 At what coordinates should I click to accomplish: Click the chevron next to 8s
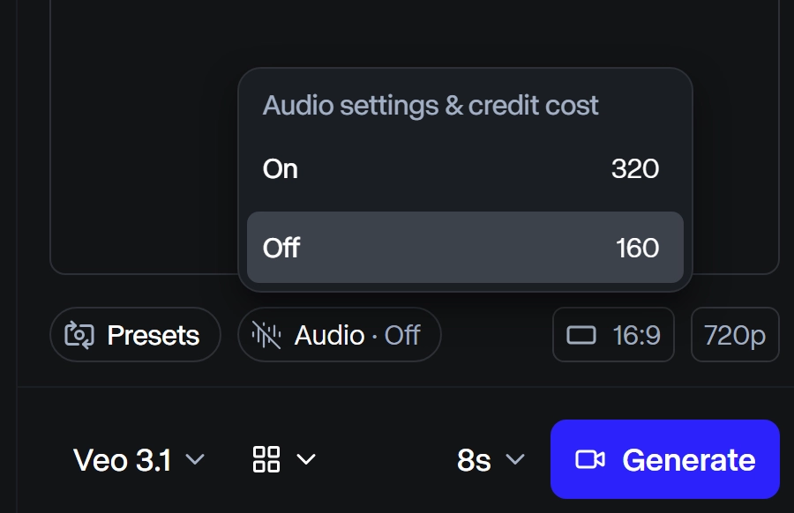click(x=514, y=459)
